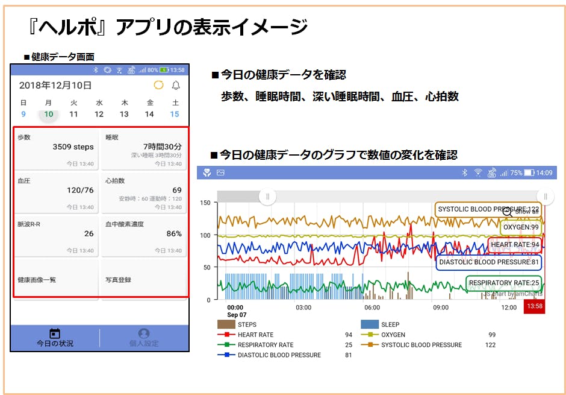Tap the battery icon in phone status bar

click(164, 70)
